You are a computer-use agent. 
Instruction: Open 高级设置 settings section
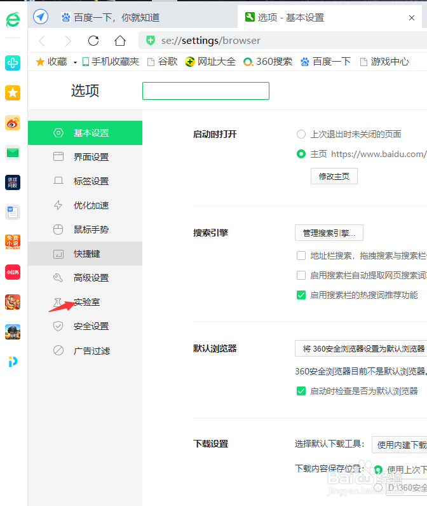tap(85, 278)
